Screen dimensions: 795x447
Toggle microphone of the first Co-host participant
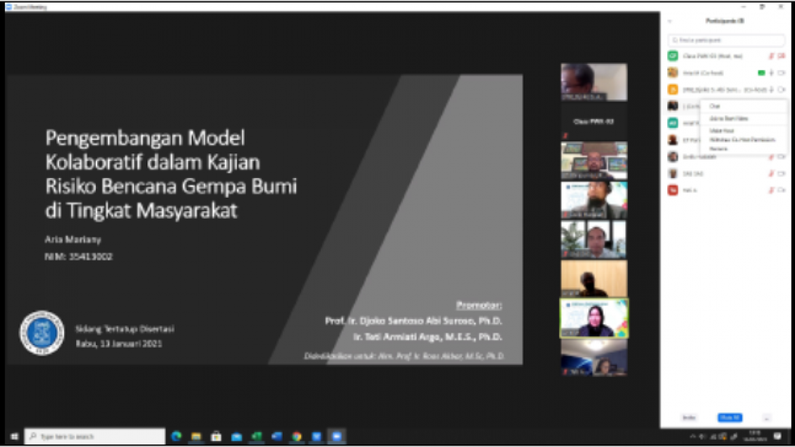coord(771,73)
